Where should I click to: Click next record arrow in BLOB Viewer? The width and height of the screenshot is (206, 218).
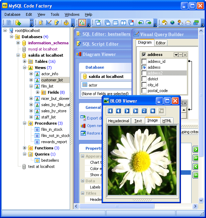(x=127, y=111)
